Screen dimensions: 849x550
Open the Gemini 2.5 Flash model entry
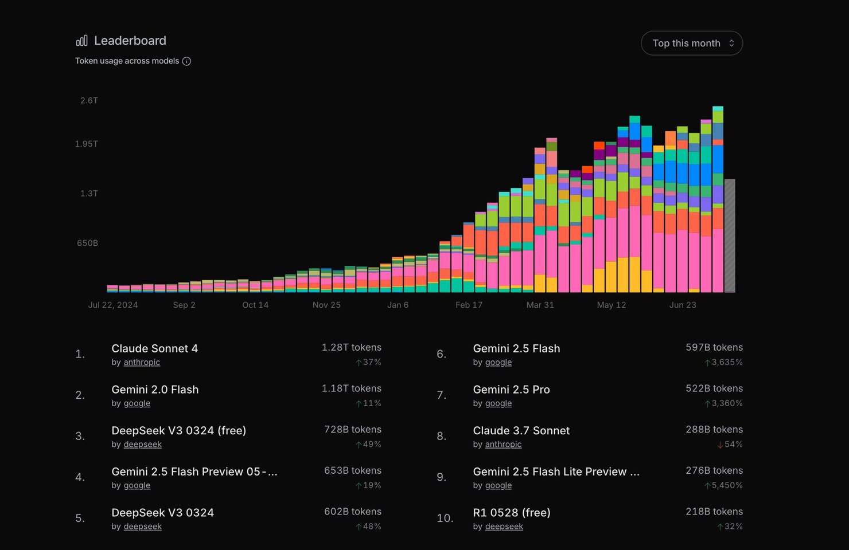516,348
